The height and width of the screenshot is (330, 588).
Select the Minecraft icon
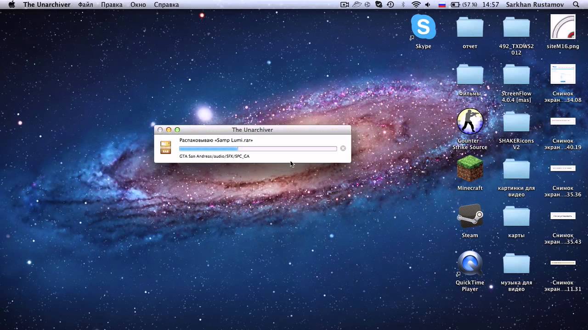pos(470,169)
